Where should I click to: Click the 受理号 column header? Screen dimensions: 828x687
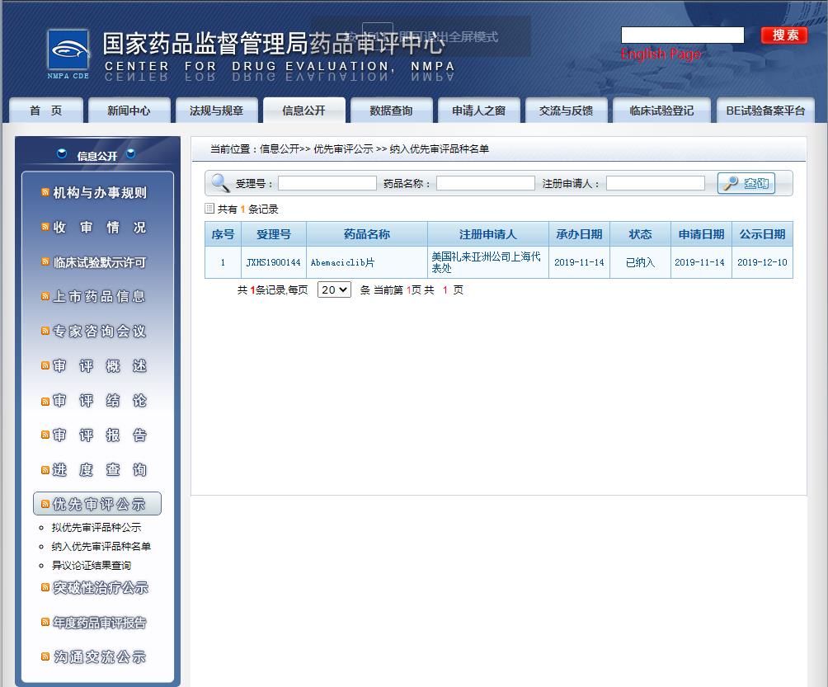coord(274,234)
